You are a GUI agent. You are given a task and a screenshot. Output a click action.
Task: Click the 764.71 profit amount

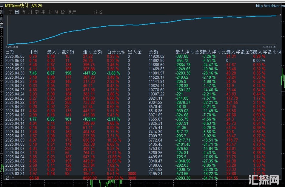89,153
